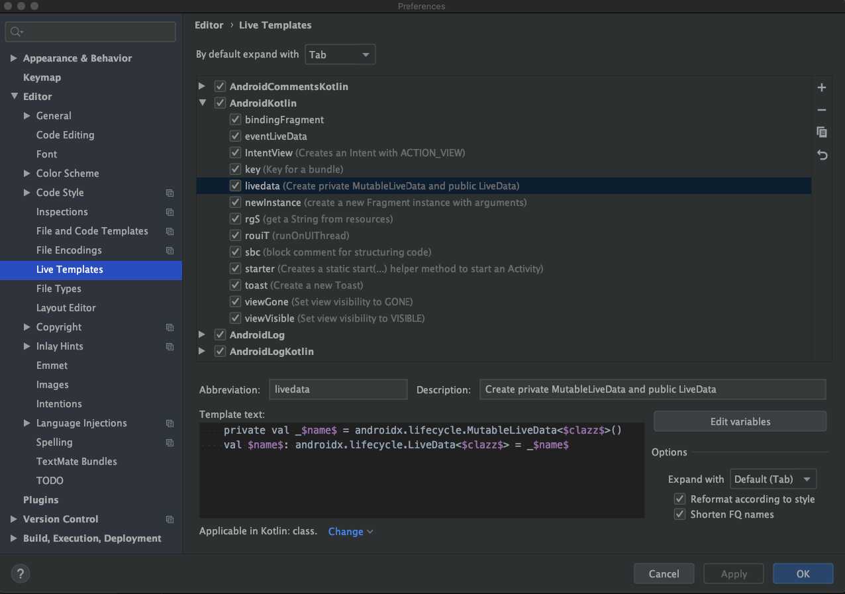This screenshot has width=845, height=594.
Task: Confirm preferences with the OK button
Action: 803,574
